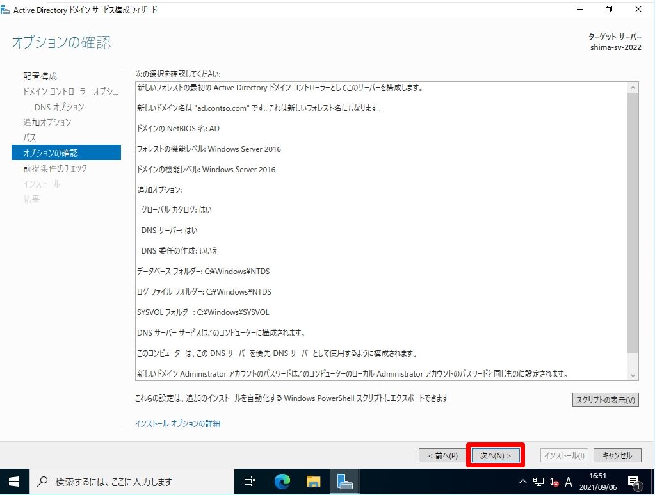Image resolution: width=655 pixels, height=495 pixels.
Task: Select 追加オプション step
Action: (x=47, y=122)
